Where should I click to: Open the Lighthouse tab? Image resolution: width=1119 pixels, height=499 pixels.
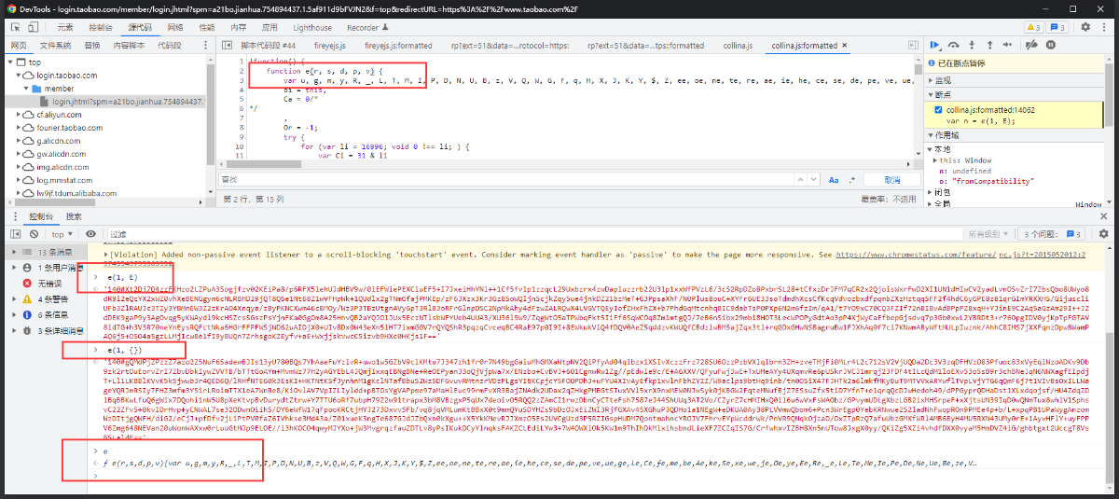[x=313, y=27]
